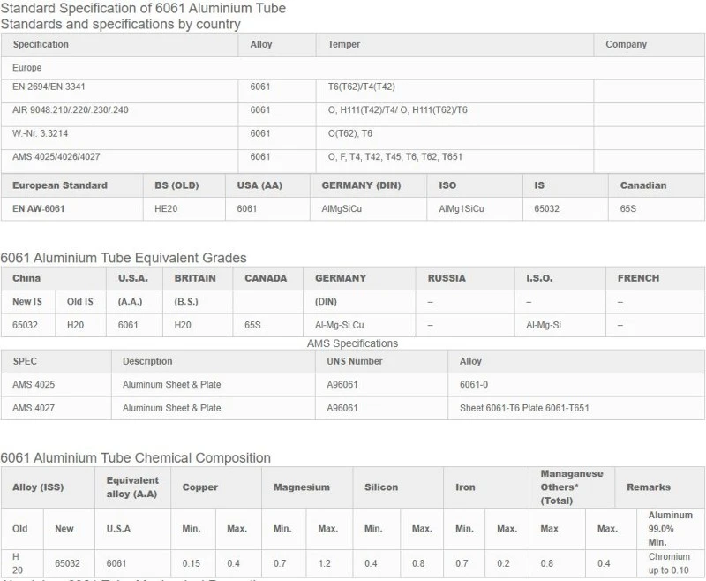Select the "Old IS" sub-header
This screenshot has height=581, width=706.
click(80, 302)
